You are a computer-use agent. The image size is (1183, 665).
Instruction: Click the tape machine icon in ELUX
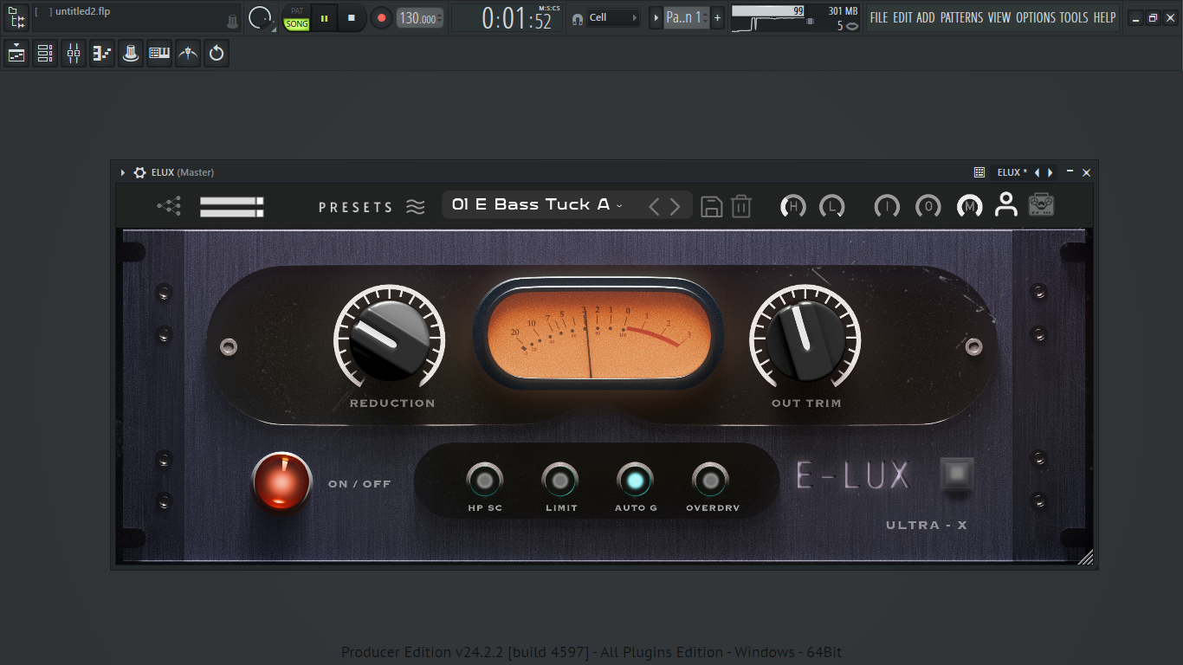[x=1042, y=205]
